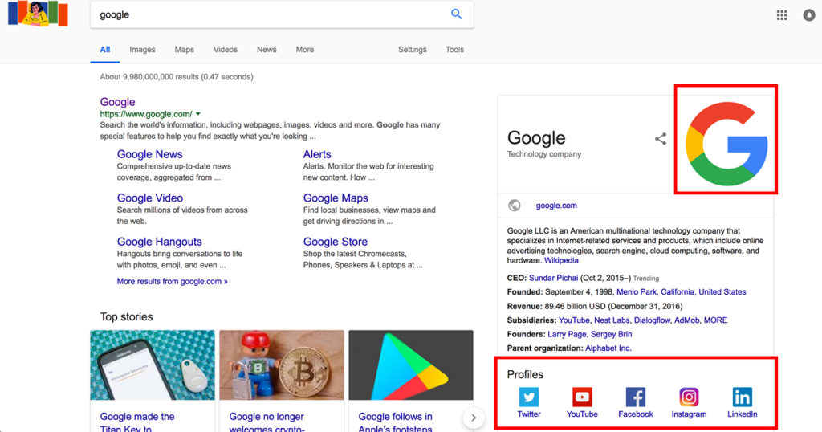This screenshot has height=432, width=822.
Task: Open the Google Store sitelink
Action: click(335, 242)
